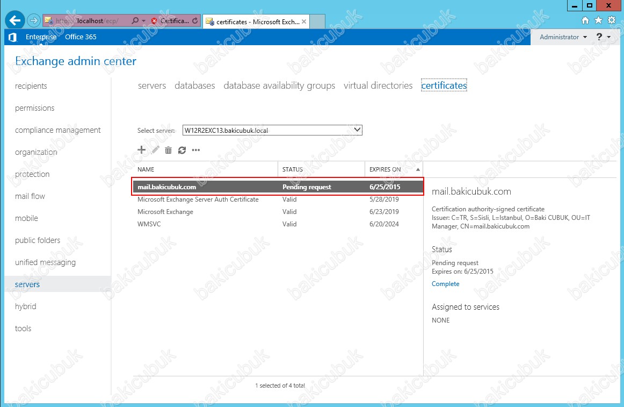
Task: Close the certificates browser tab
Action: click(x=304, y=22)
